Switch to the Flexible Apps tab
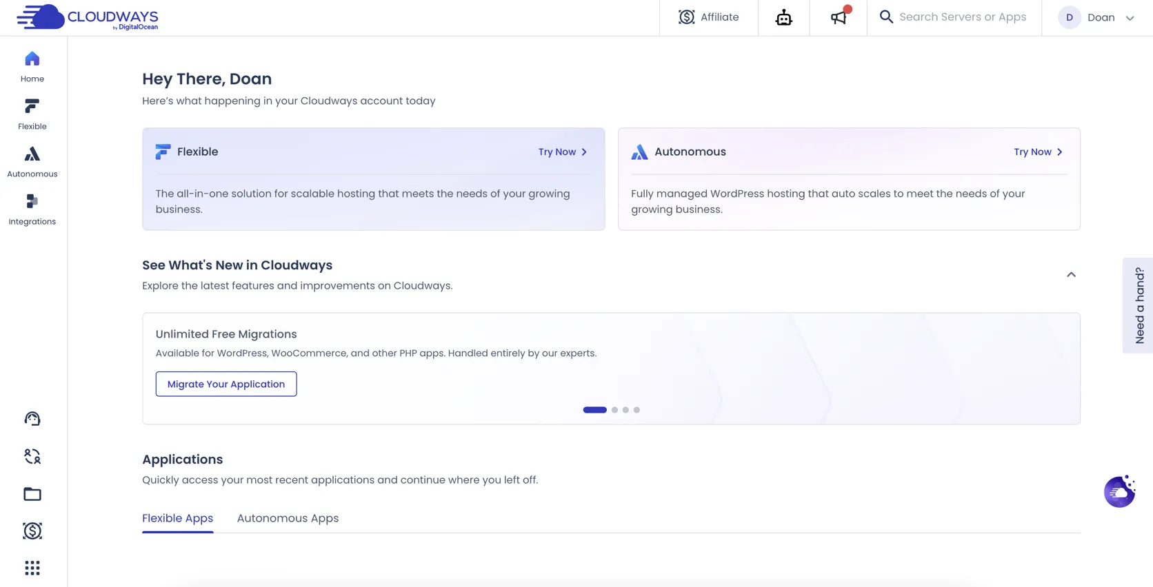 (x=177, y=518)
